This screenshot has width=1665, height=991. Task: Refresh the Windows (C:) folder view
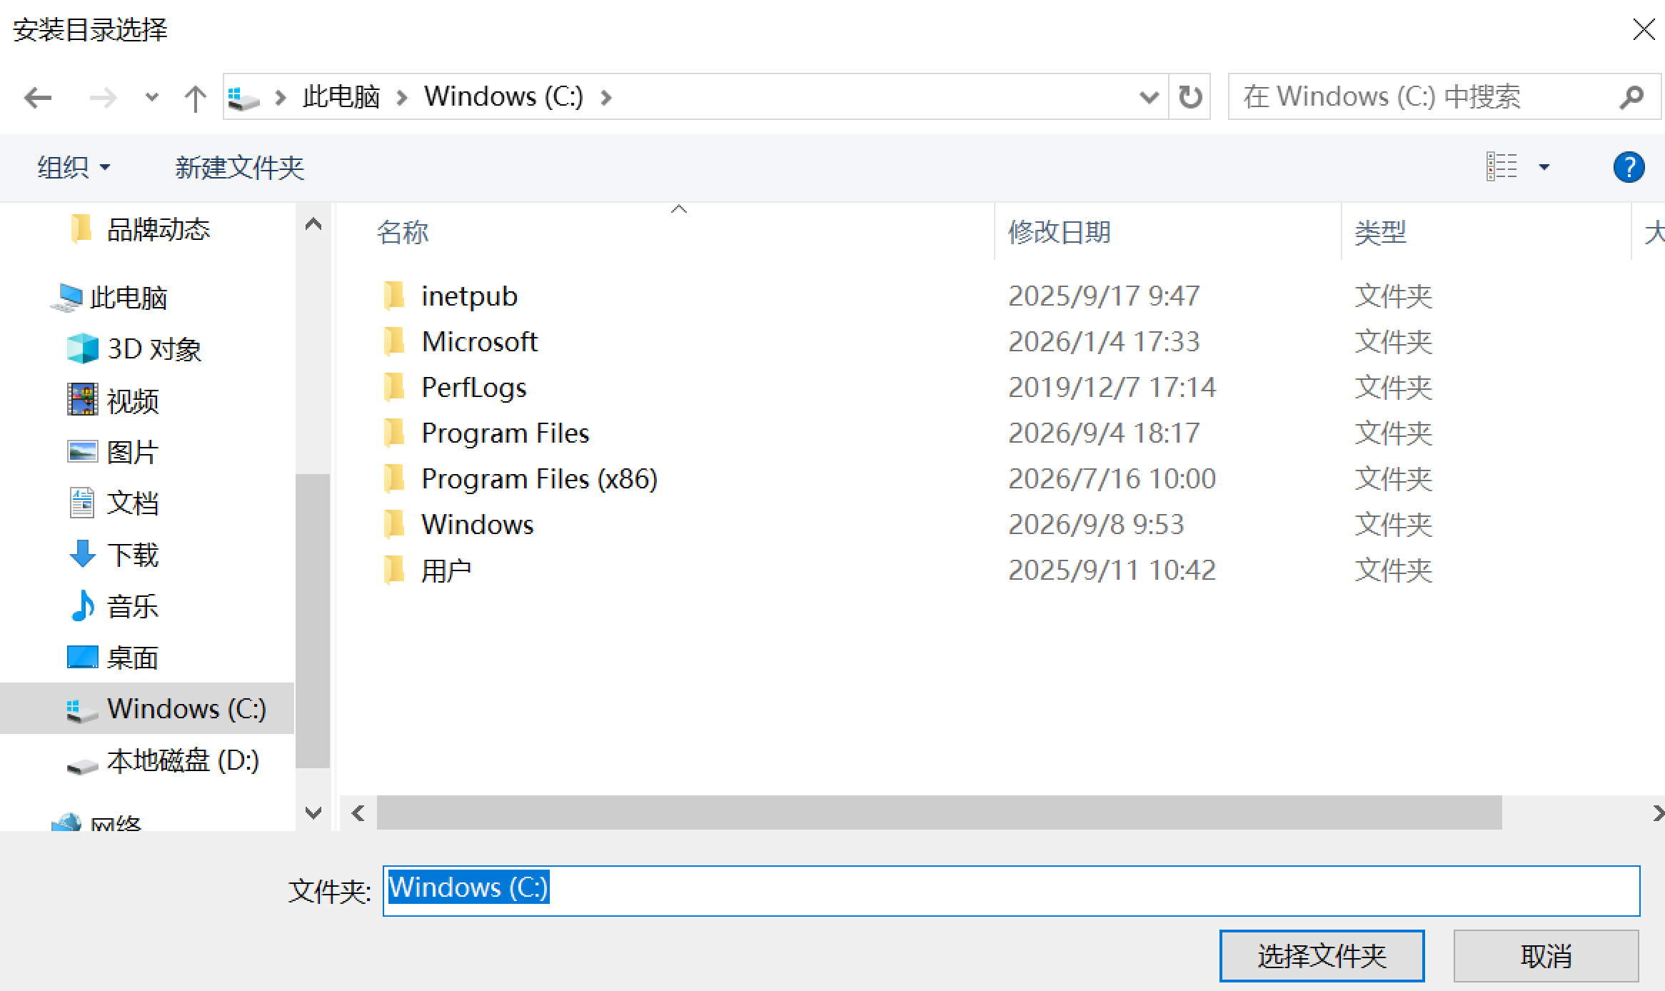click(x=1190, y=96)
